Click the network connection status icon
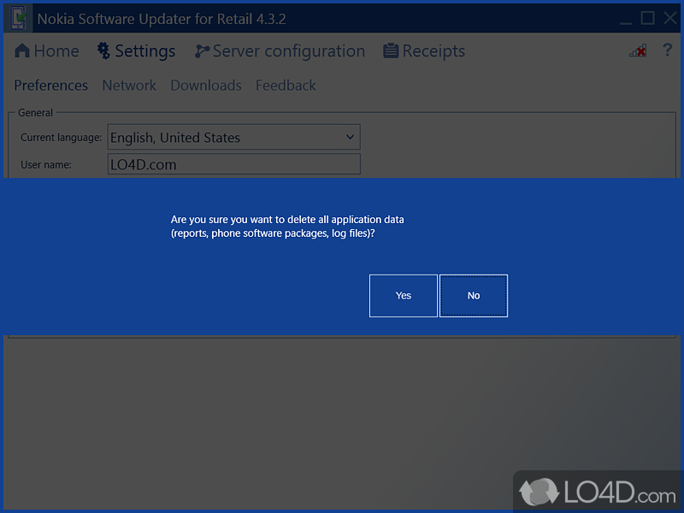 tap(638, 50)
